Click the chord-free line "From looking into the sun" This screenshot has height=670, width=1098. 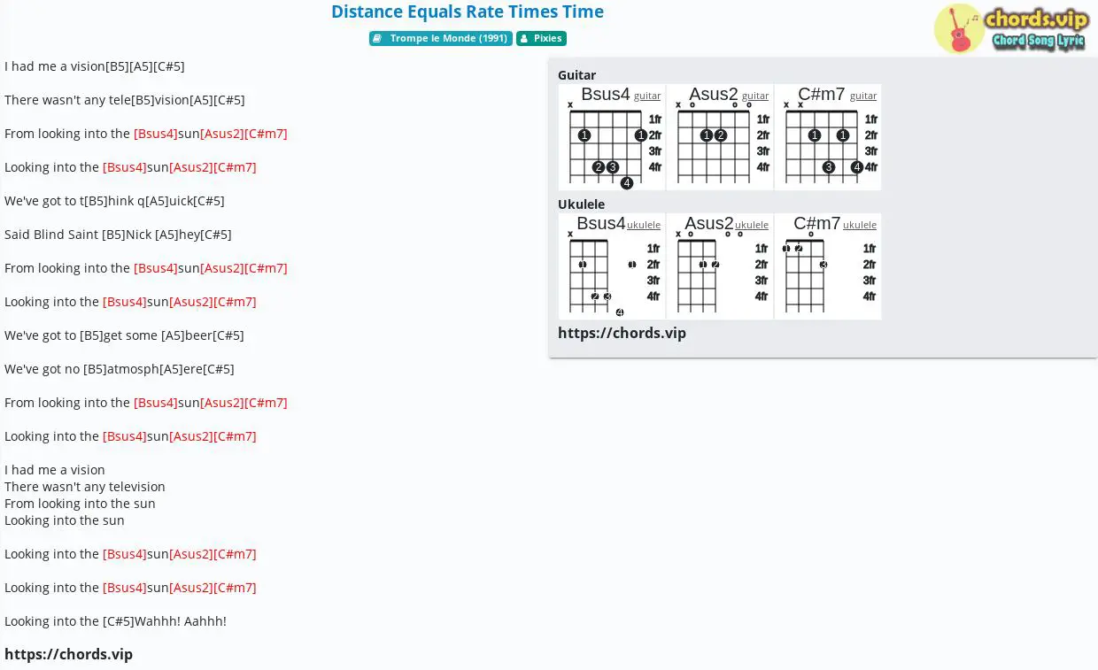(80, 504)
